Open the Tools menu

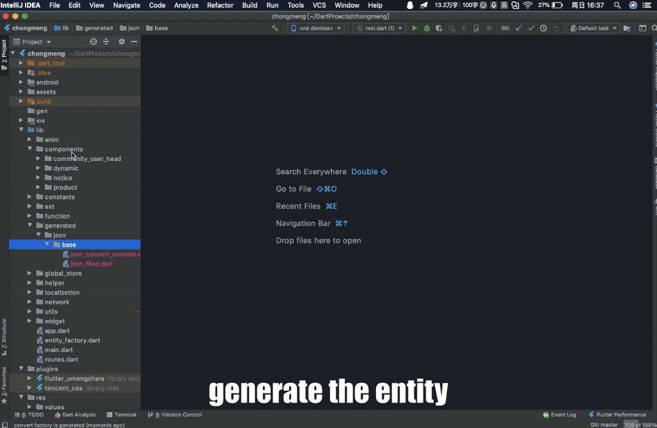point(296,5)
